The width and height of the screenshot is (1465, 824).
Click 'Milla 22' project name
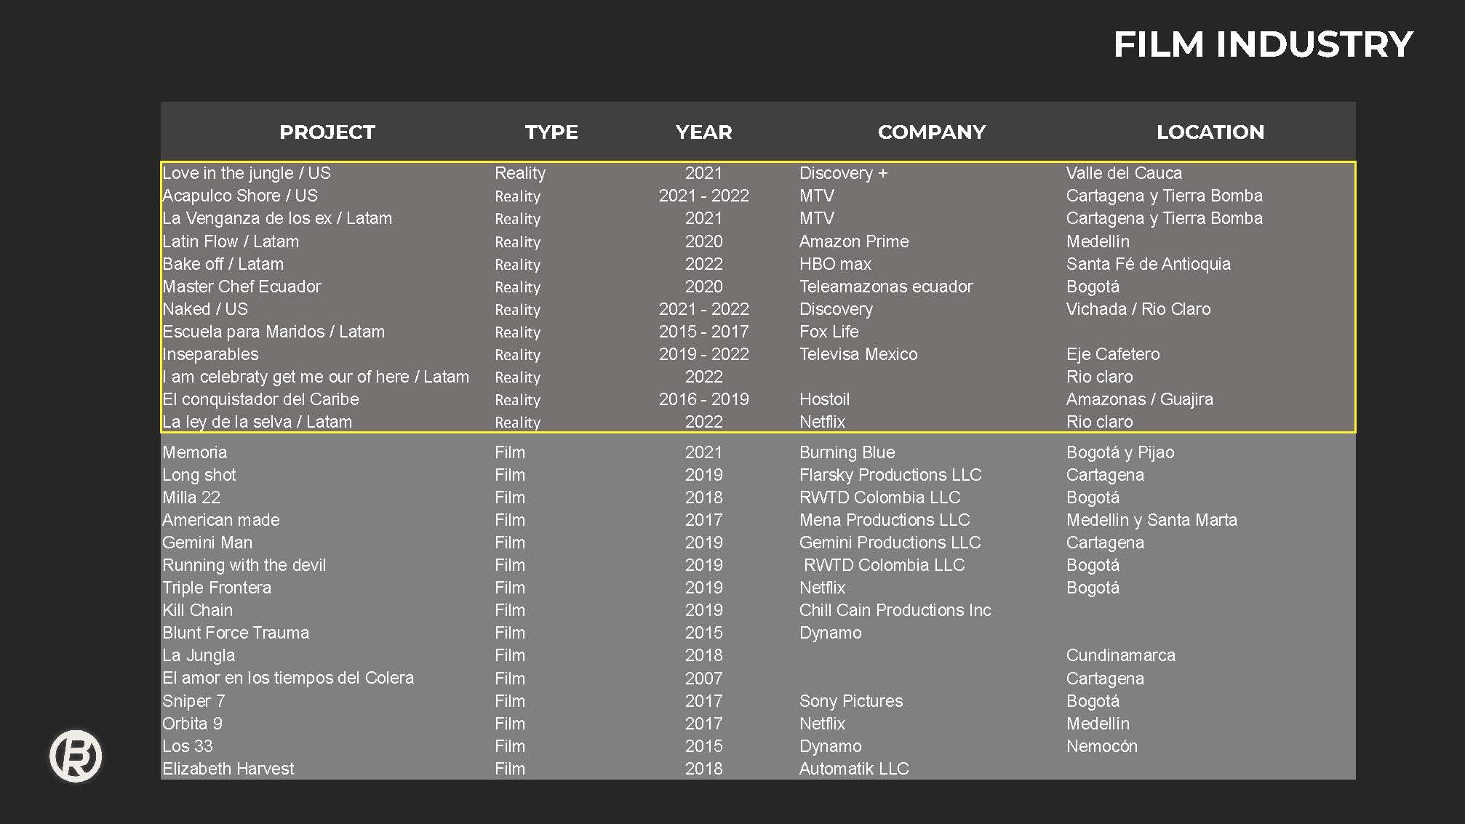(x=191, y=497)
